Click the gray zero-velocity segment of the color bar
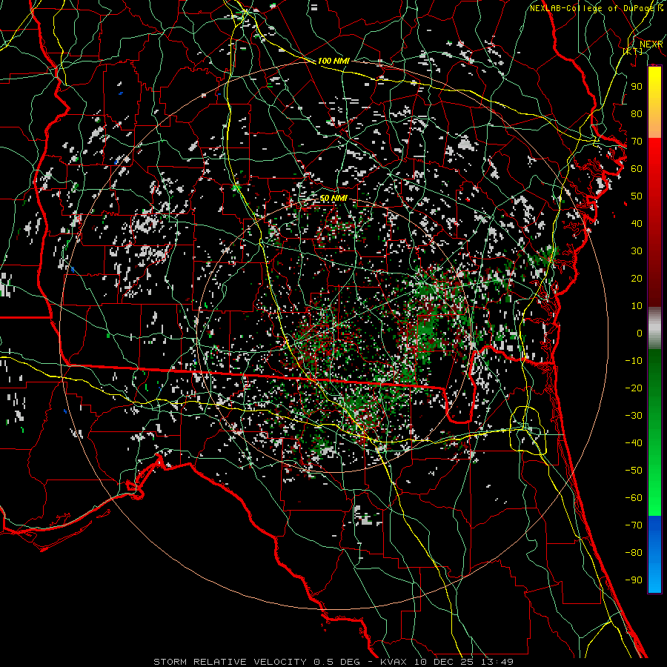 [x=654, y=328]
